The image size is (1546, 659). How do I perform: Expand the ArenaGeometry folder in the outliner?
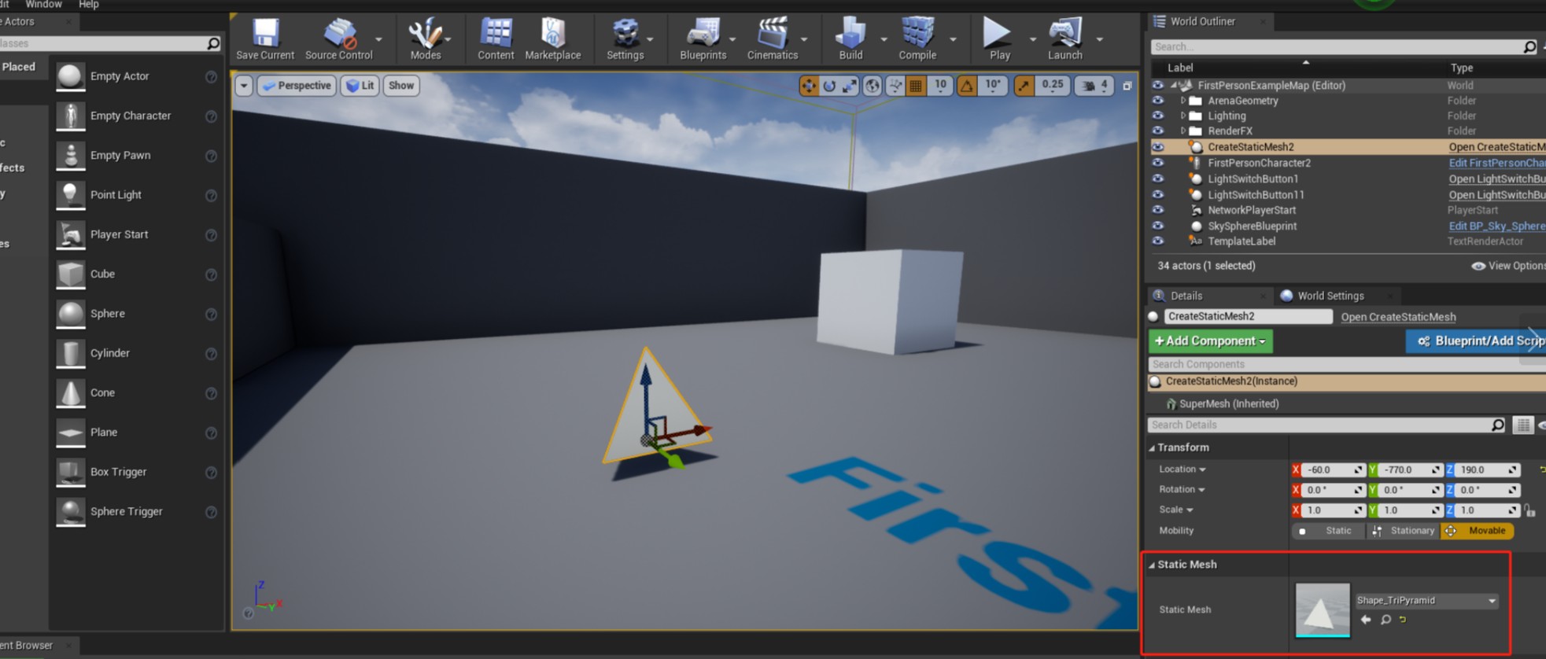coord(1183,101)
